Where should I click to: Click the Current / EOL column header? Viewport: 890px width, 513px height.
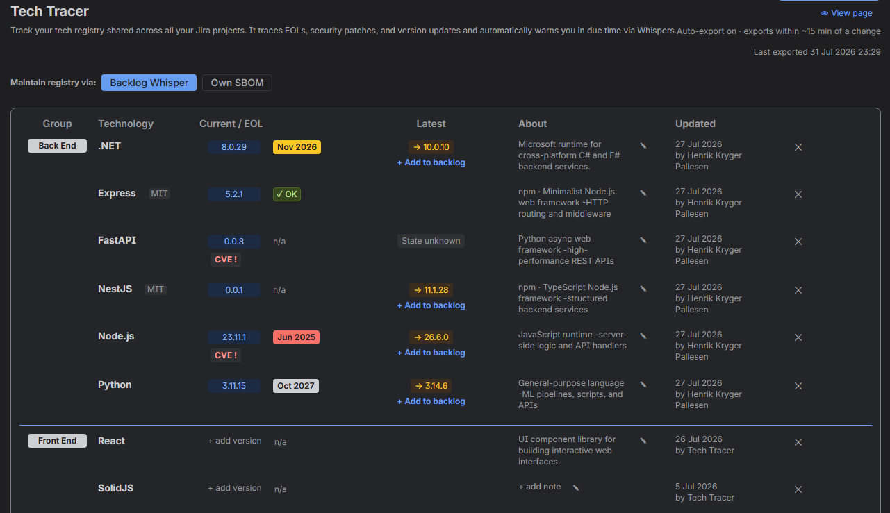point(231,124)
